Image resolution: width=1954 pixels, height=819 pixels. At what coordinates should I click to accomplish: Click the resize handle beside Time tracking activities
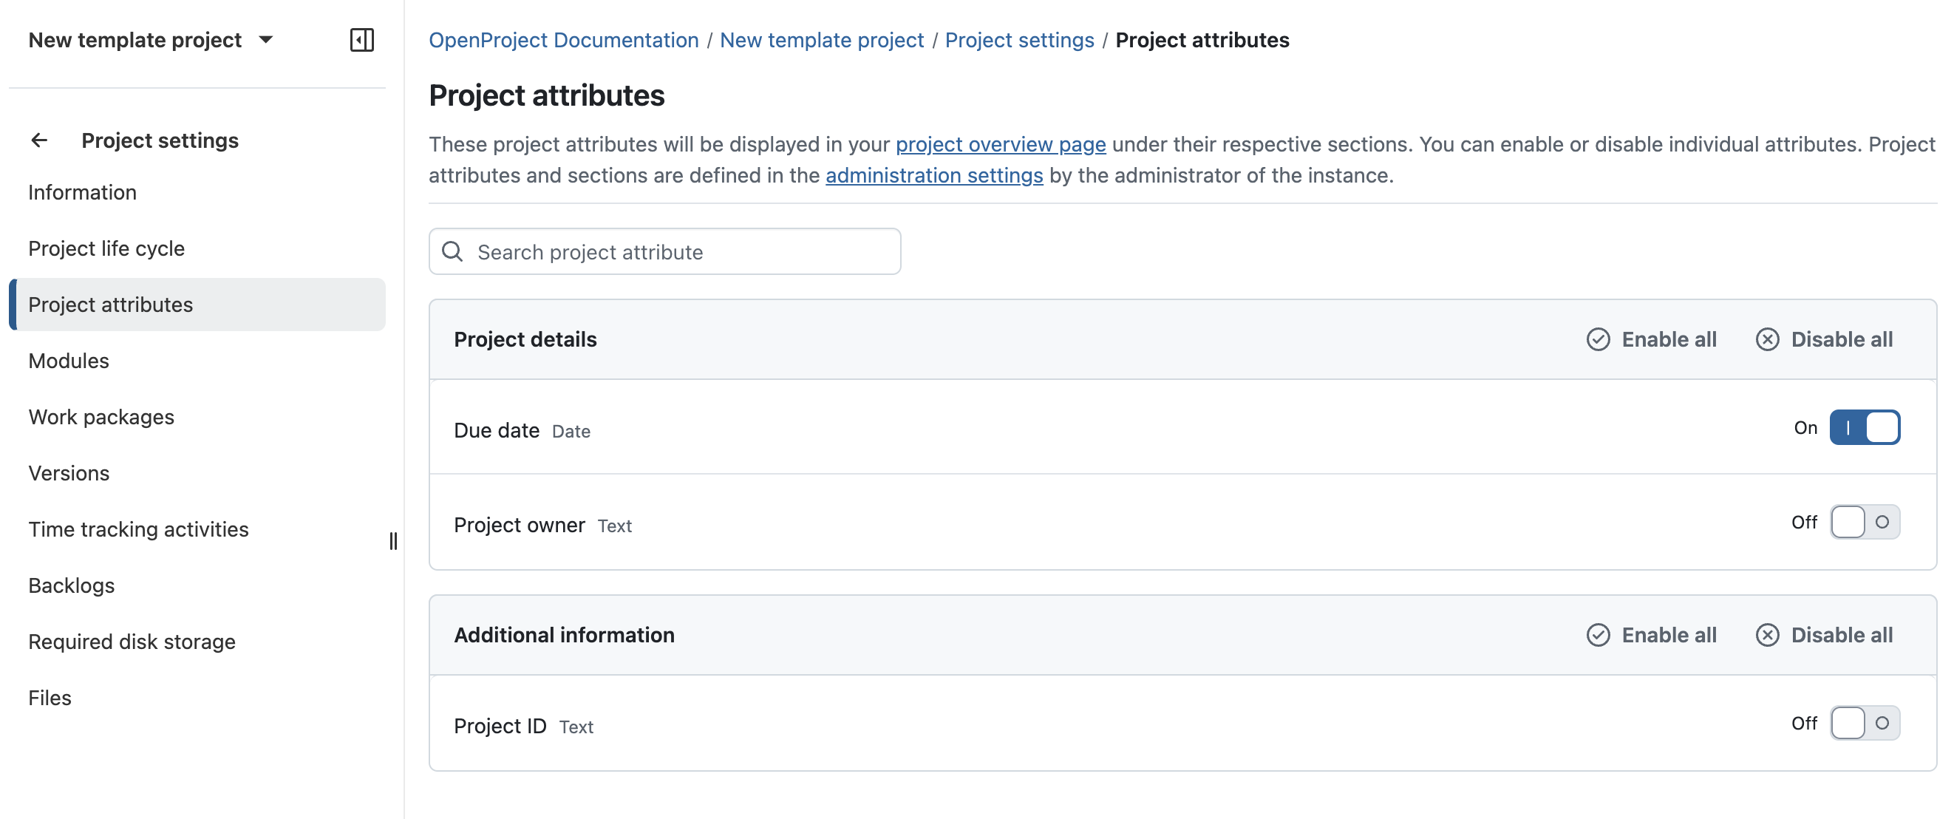click(x=393, y=542)
